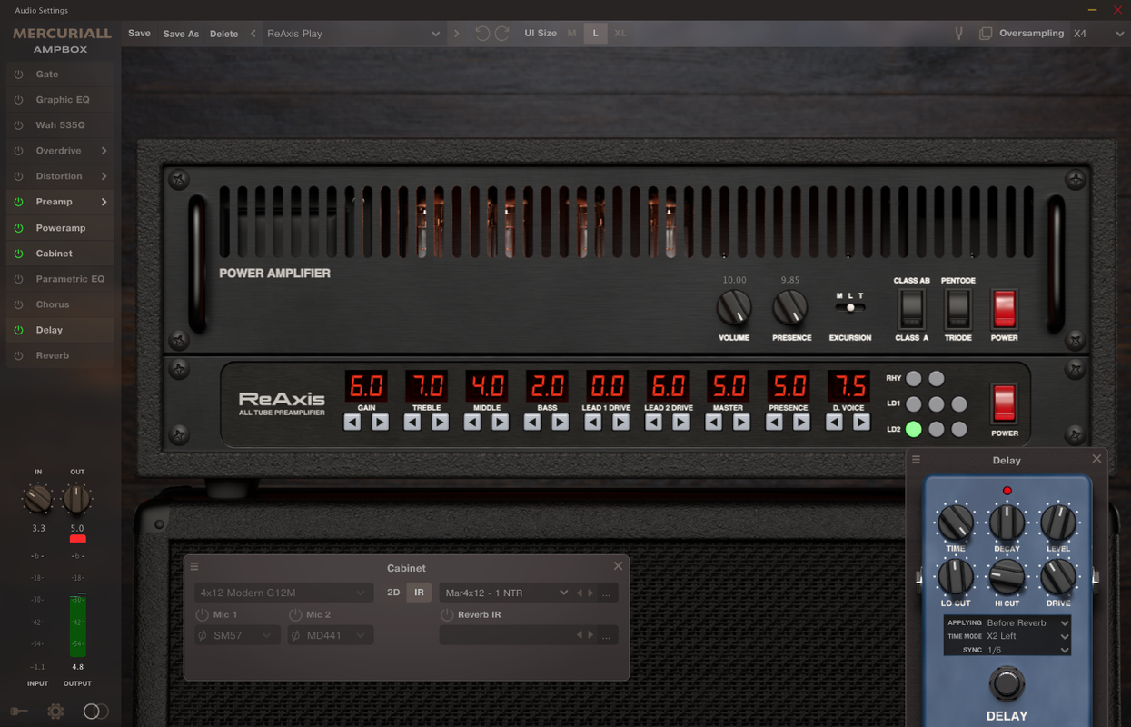Toggle Reverb IR power icon
Viewport: 1131px width, 727px height.
pyautogui.click(x=447, y=615)
